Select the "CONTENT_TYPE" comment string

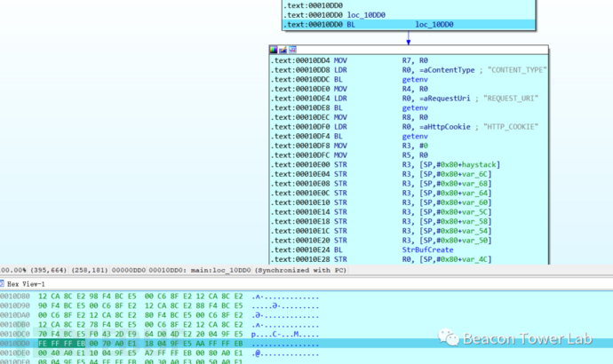[517, 70]
